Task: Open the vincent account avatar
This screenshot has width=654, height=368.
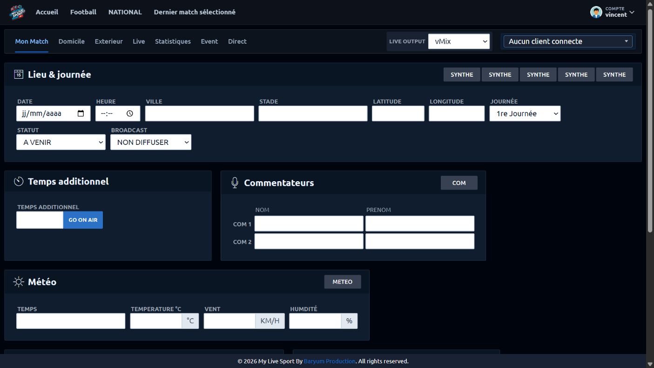Action: pos(596,12)
